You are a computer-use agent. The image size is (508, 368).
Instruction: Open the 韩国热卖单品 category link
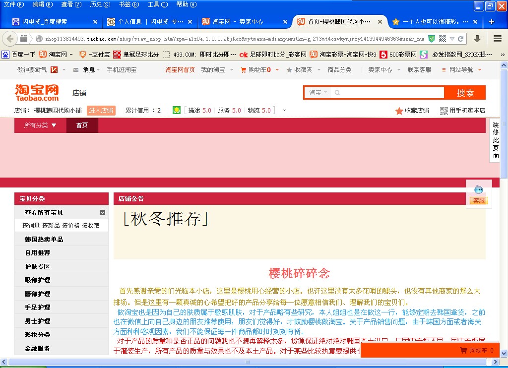(x=44, y=240)
